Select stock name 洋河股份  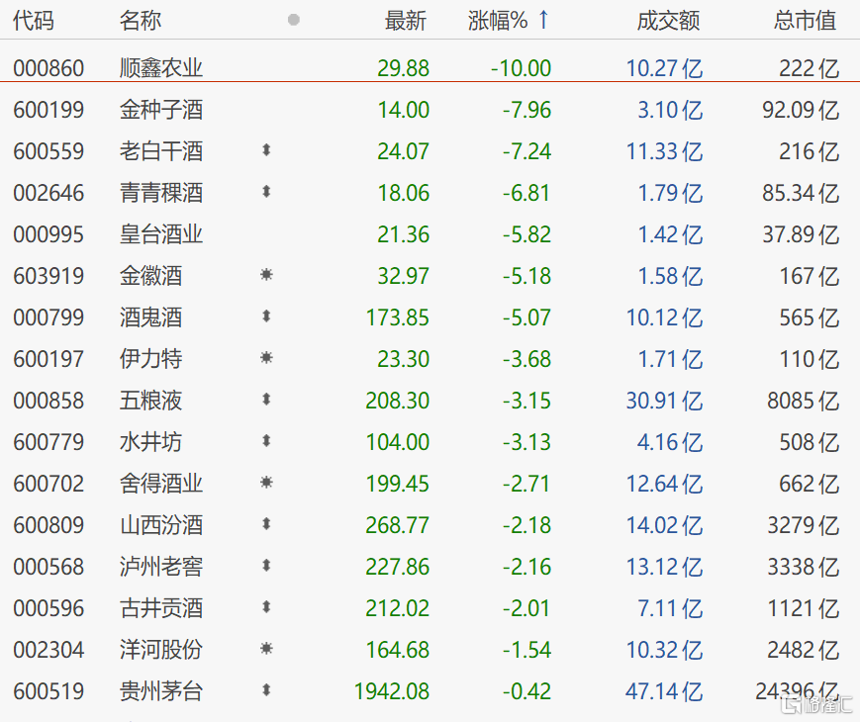click(x=161, y=650)
